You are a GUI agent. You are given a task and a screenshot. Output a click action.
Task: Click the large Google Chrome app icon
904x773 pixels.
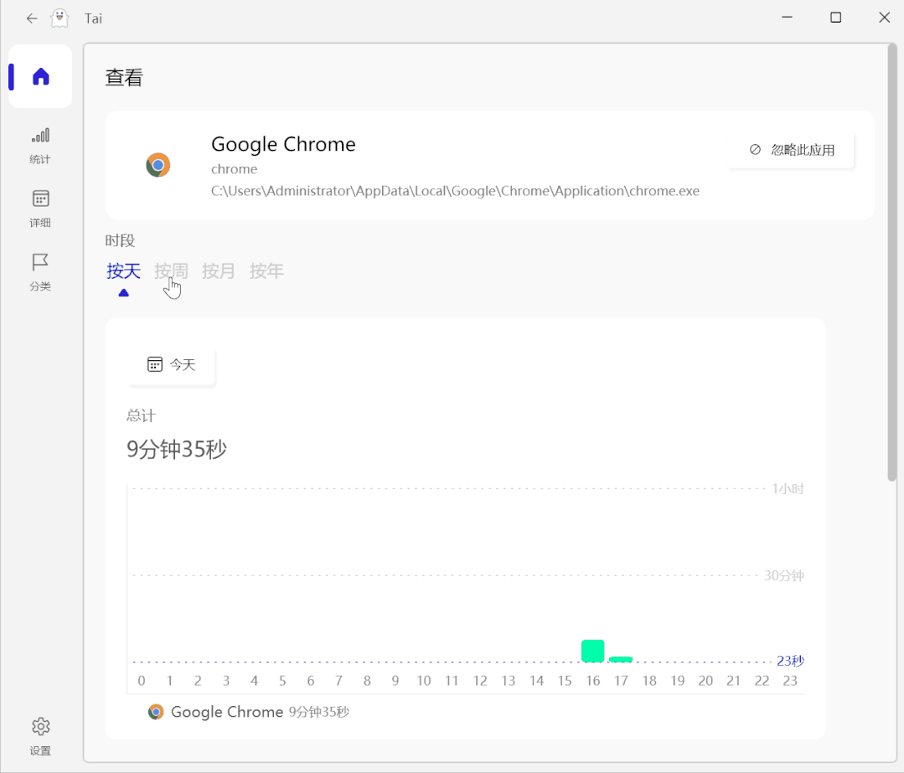158,165
